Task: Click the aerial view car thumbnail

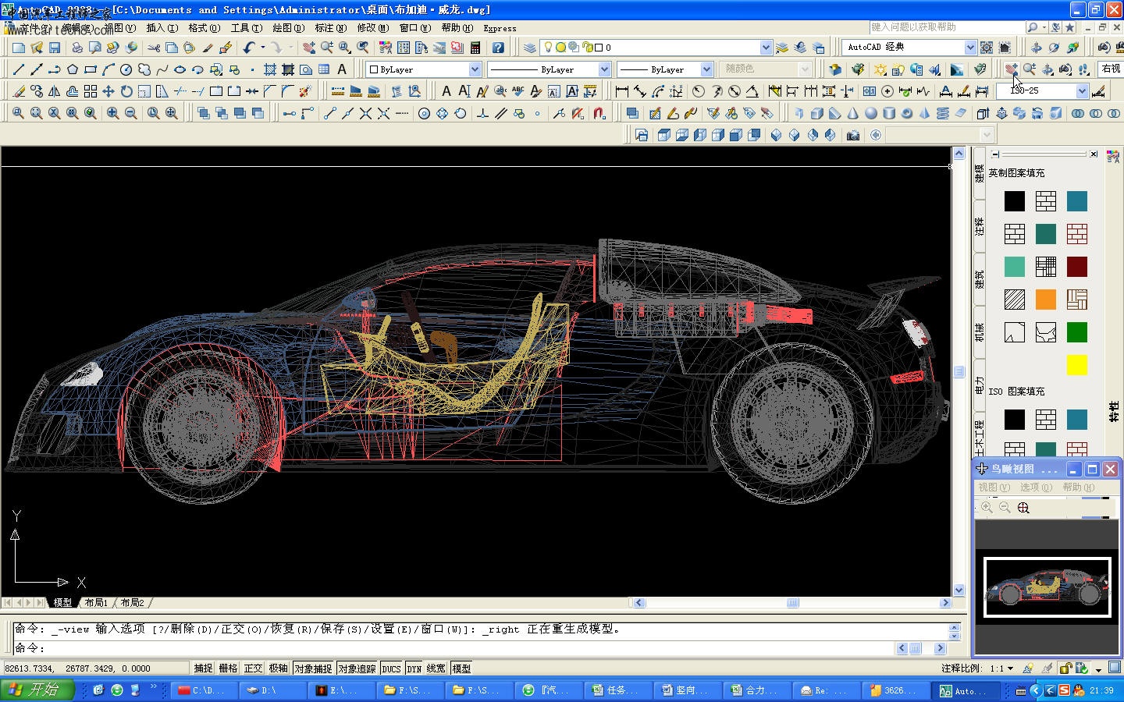Action: click(x=1046, y=587)
